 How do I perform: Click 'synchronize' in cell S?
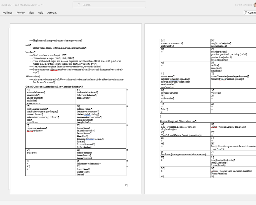tap(167, 87)
